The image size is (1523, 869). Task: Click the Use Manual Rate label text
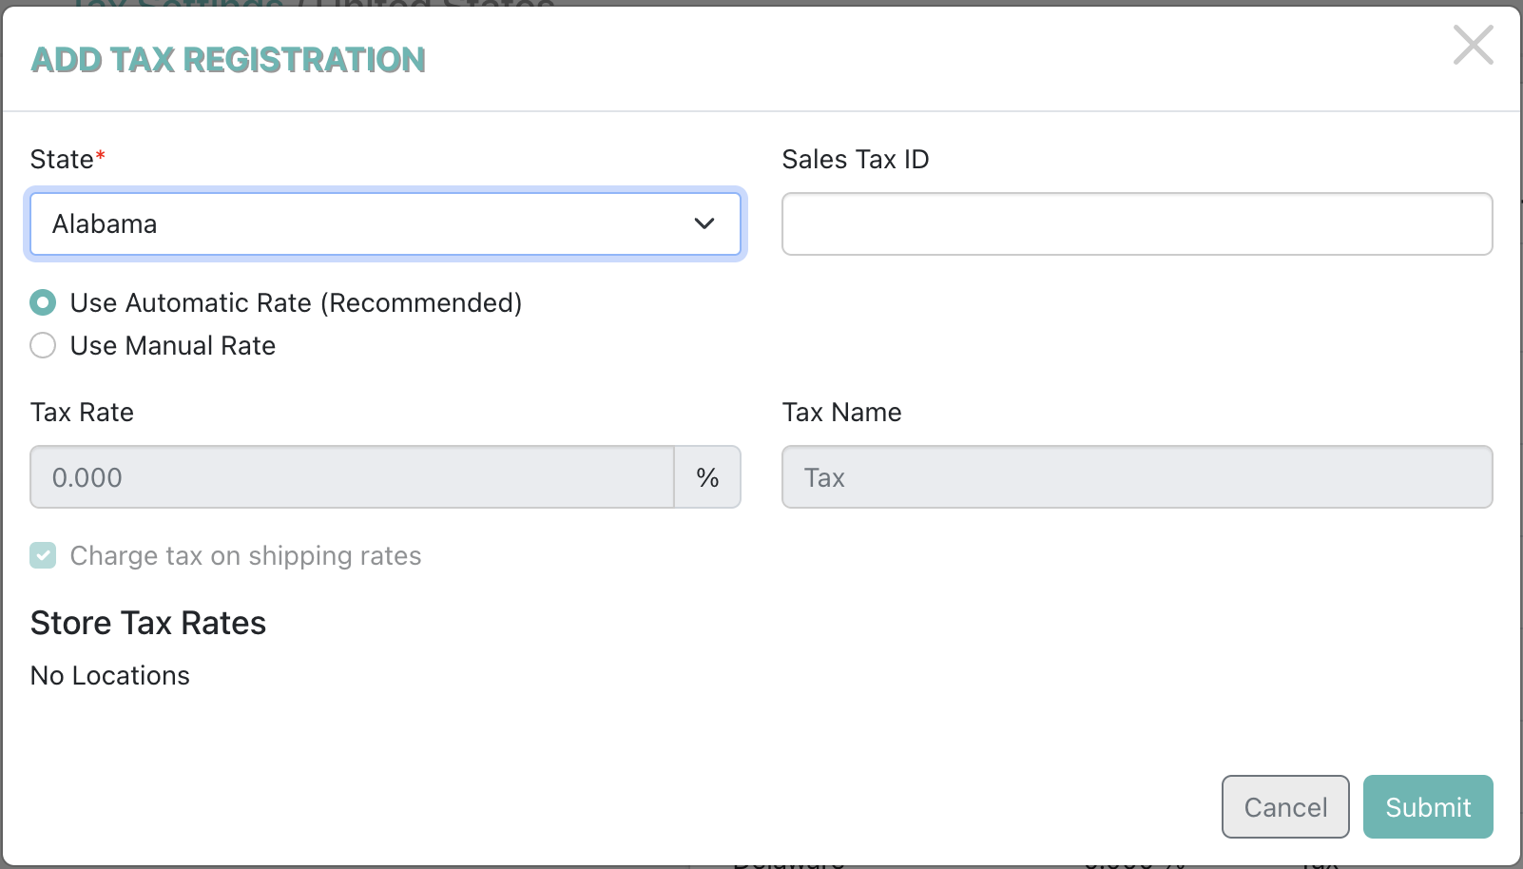coord(173,346)
